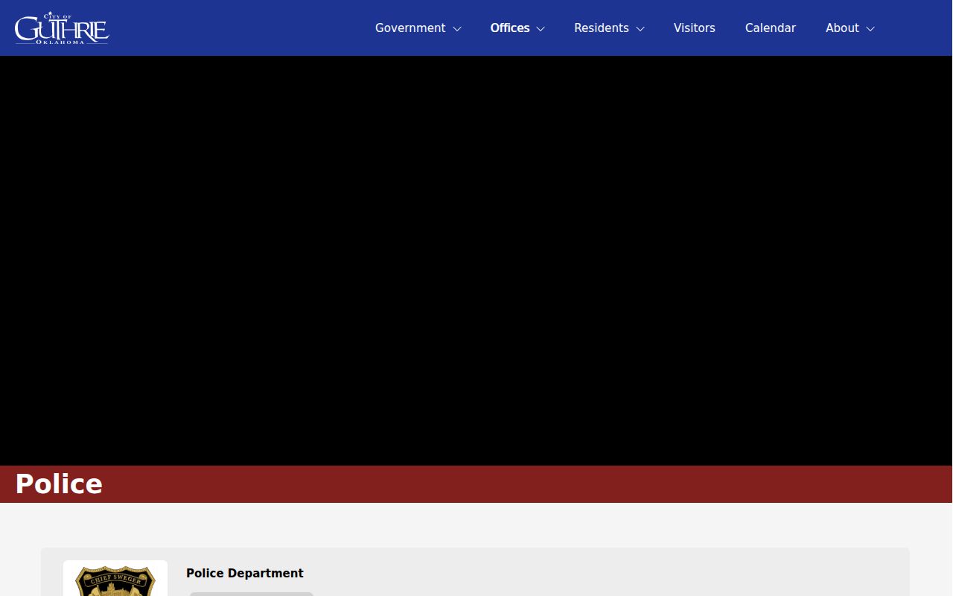Expand the Government chevron arrow
Viewport: 953px width, 596px height.
(457, 29)
